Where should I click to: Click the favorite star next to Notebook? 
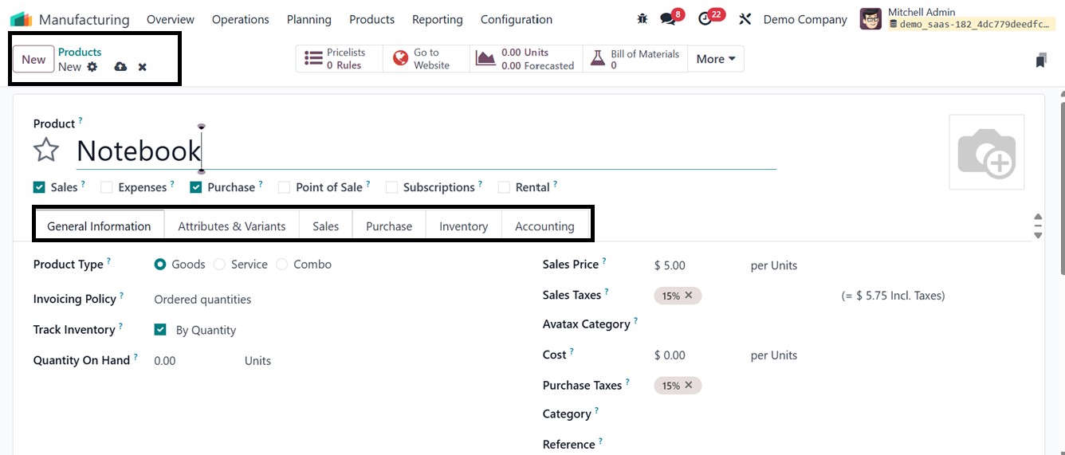[x=46, y=150]
